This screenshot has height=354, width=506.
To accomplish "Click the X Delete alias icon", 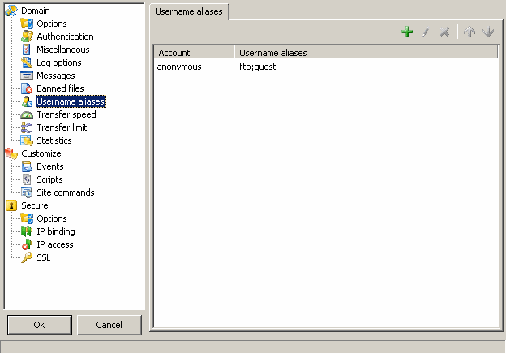I will point(444,32).
